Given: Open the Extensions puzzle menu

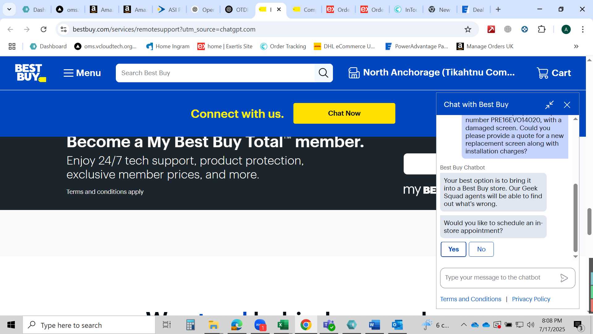Looking at the screenshot, I should click(x=542, y=29).
